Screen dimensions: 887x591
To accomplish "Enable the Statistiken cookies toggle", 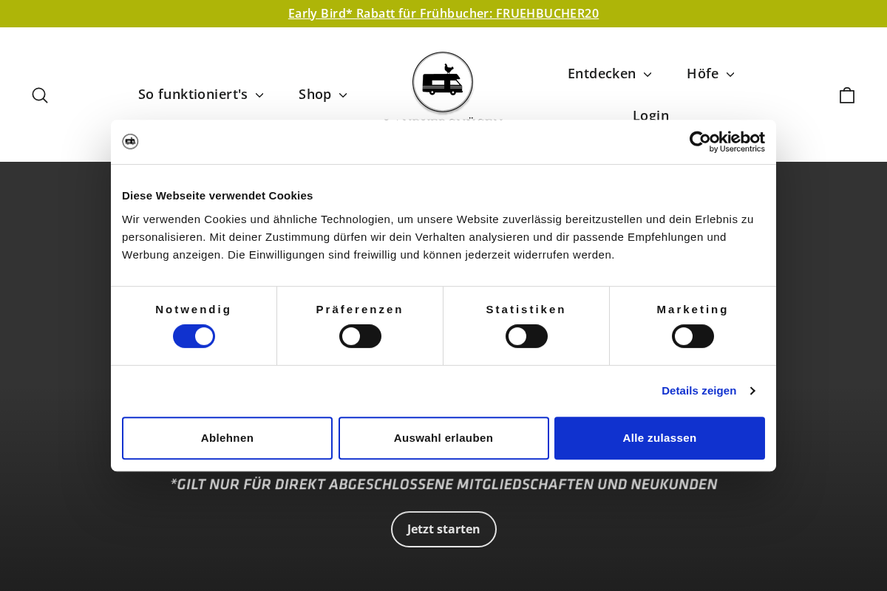I will pyautogui.click(x=526, y=336).
